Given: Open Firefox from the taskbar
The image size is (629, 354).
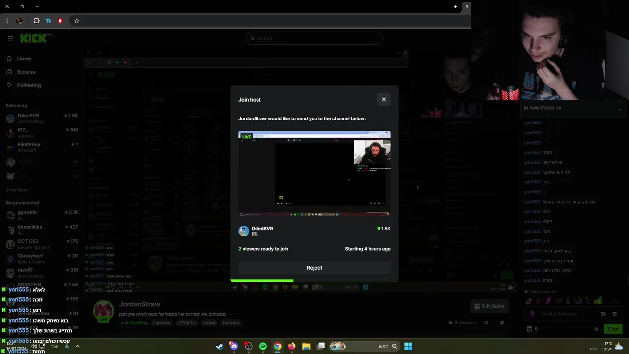Looking at the screenshot, I should coord(292,346).
